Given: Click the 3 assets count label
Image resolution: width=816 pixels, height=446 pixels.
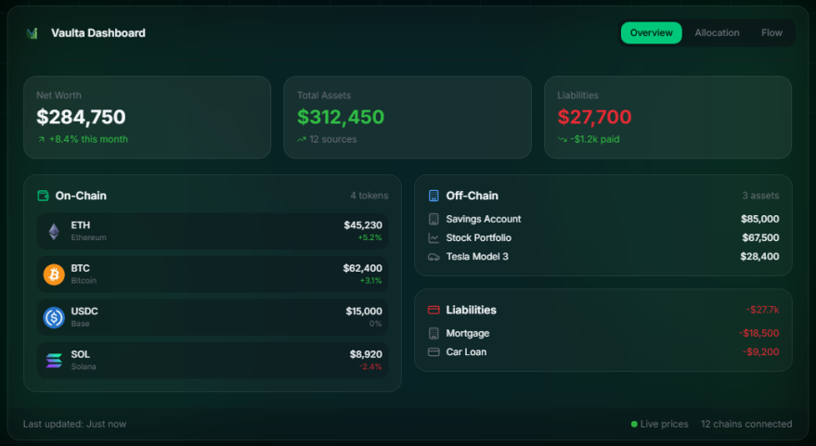Looking at the screenshot, I should [x=760, y=196].
